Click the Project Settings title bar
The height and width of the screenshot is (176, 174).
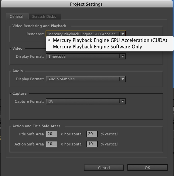point(86,4)
